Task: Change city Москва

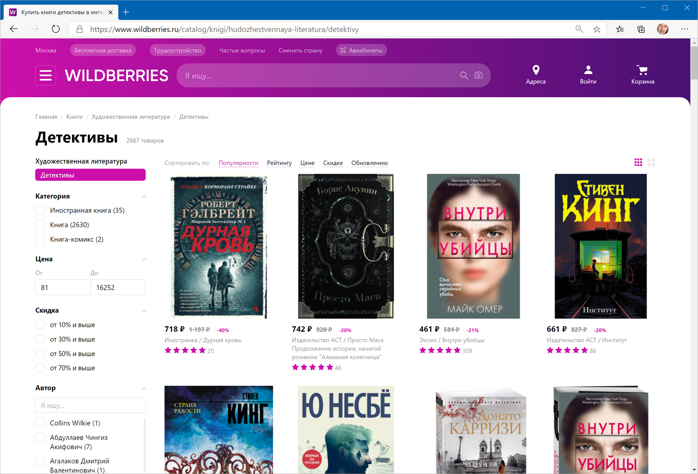Action: 46,50
